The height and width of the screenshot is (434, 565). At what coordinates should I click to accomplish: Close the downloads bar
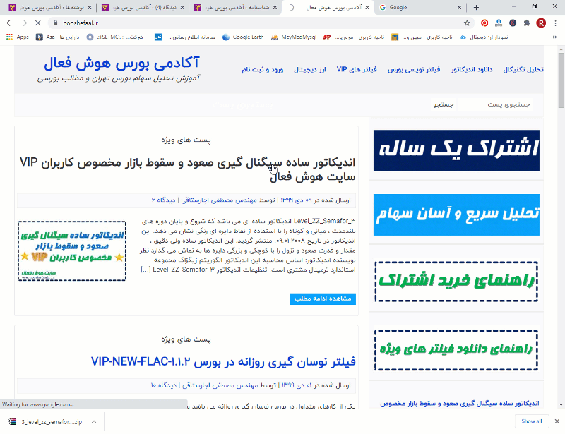[557, 421]
